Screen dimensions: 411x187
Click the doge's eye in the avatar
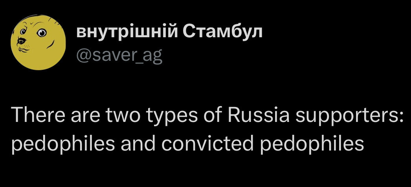(43, 33)
